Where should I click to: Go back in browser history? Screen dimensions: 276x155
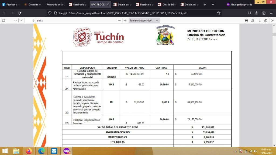pos(5,13)
